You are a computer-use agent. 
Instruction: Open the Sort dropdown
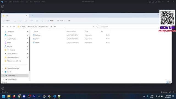point(51,21)
